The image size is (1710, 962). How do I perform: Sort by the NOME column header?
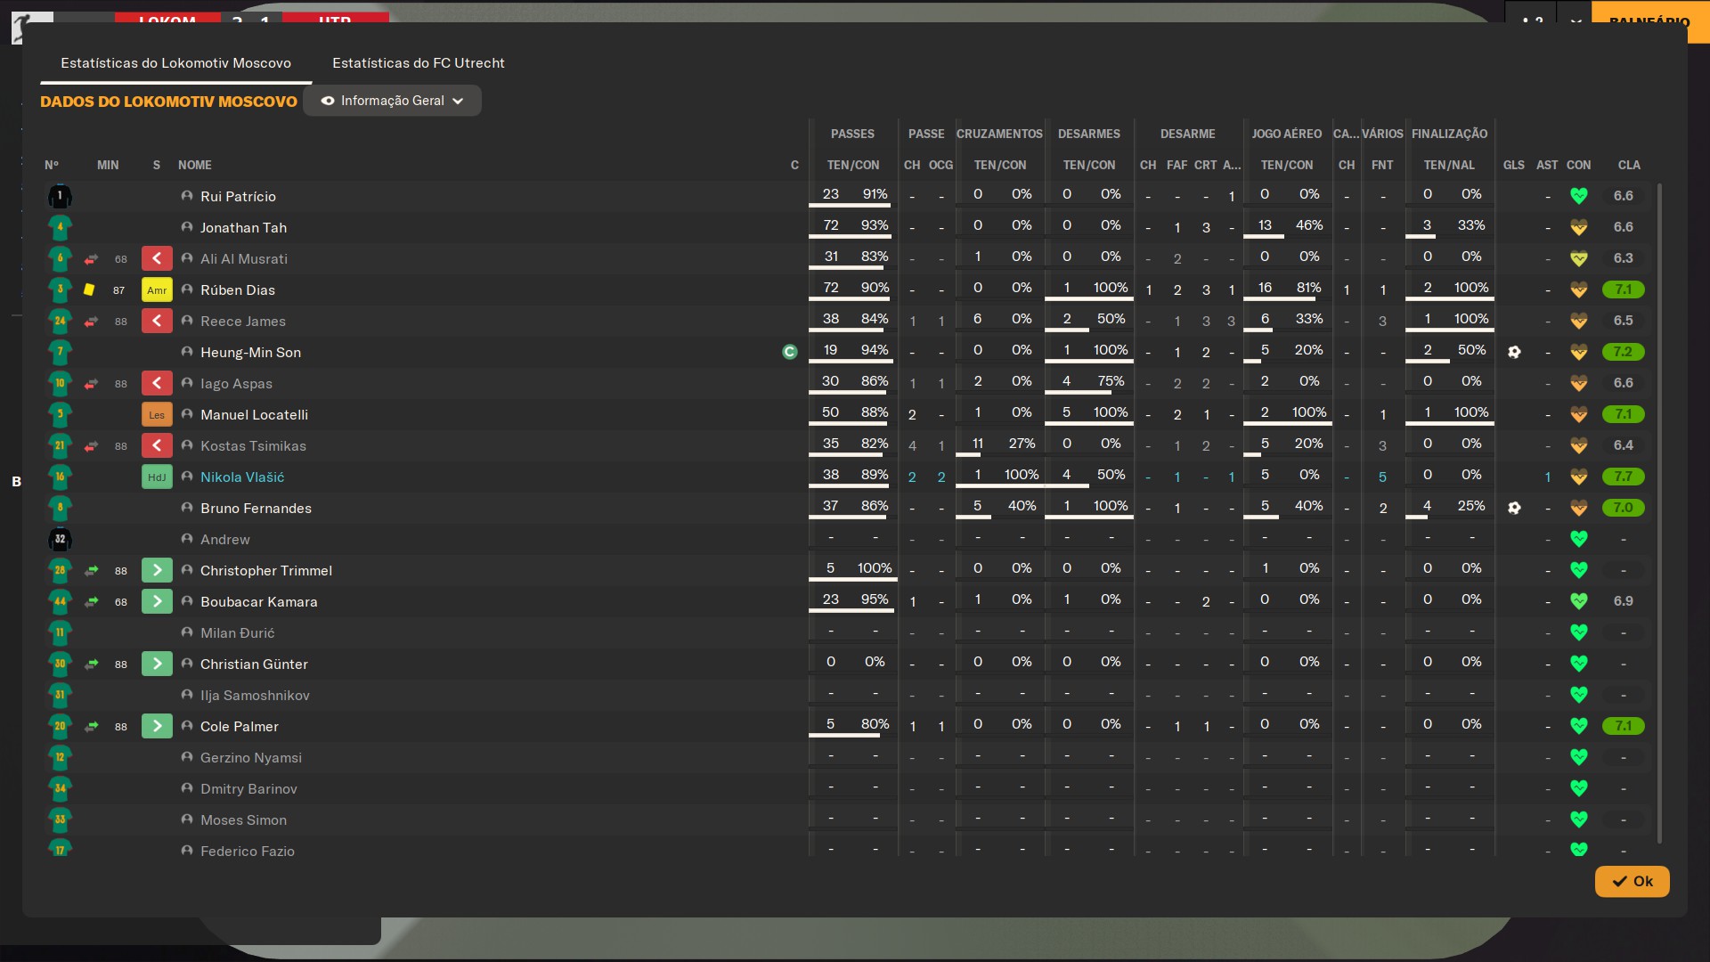(x=194, y=165)
